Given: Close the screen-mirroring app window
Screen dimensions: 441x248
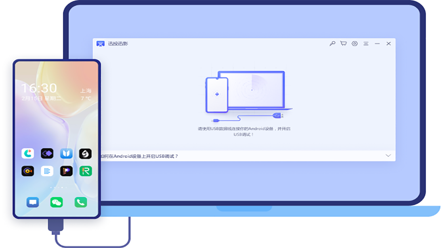Looking at the screenshot, I should (x=389, y=44).
